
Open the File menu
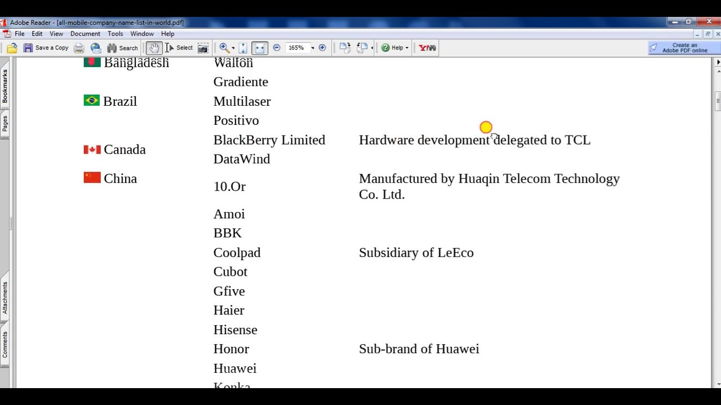(x=20, y=34)
